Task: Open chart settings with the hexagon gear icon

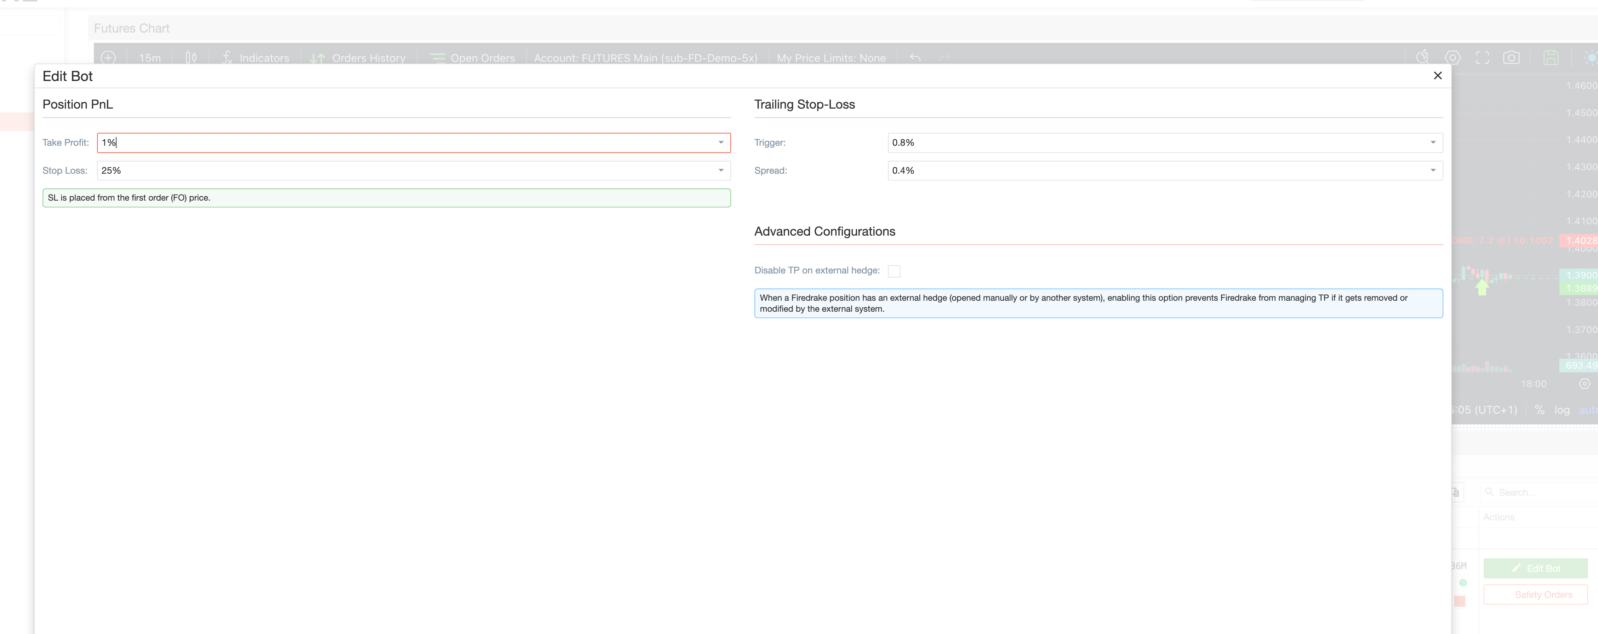Action: (1453, 58)
